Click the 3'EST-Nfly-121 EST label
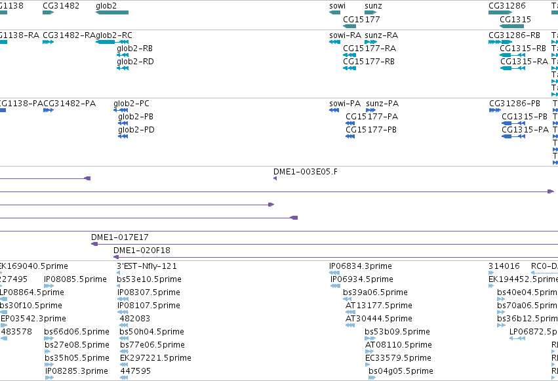Screen dimensions: 558x381 [x=147, y=266]
